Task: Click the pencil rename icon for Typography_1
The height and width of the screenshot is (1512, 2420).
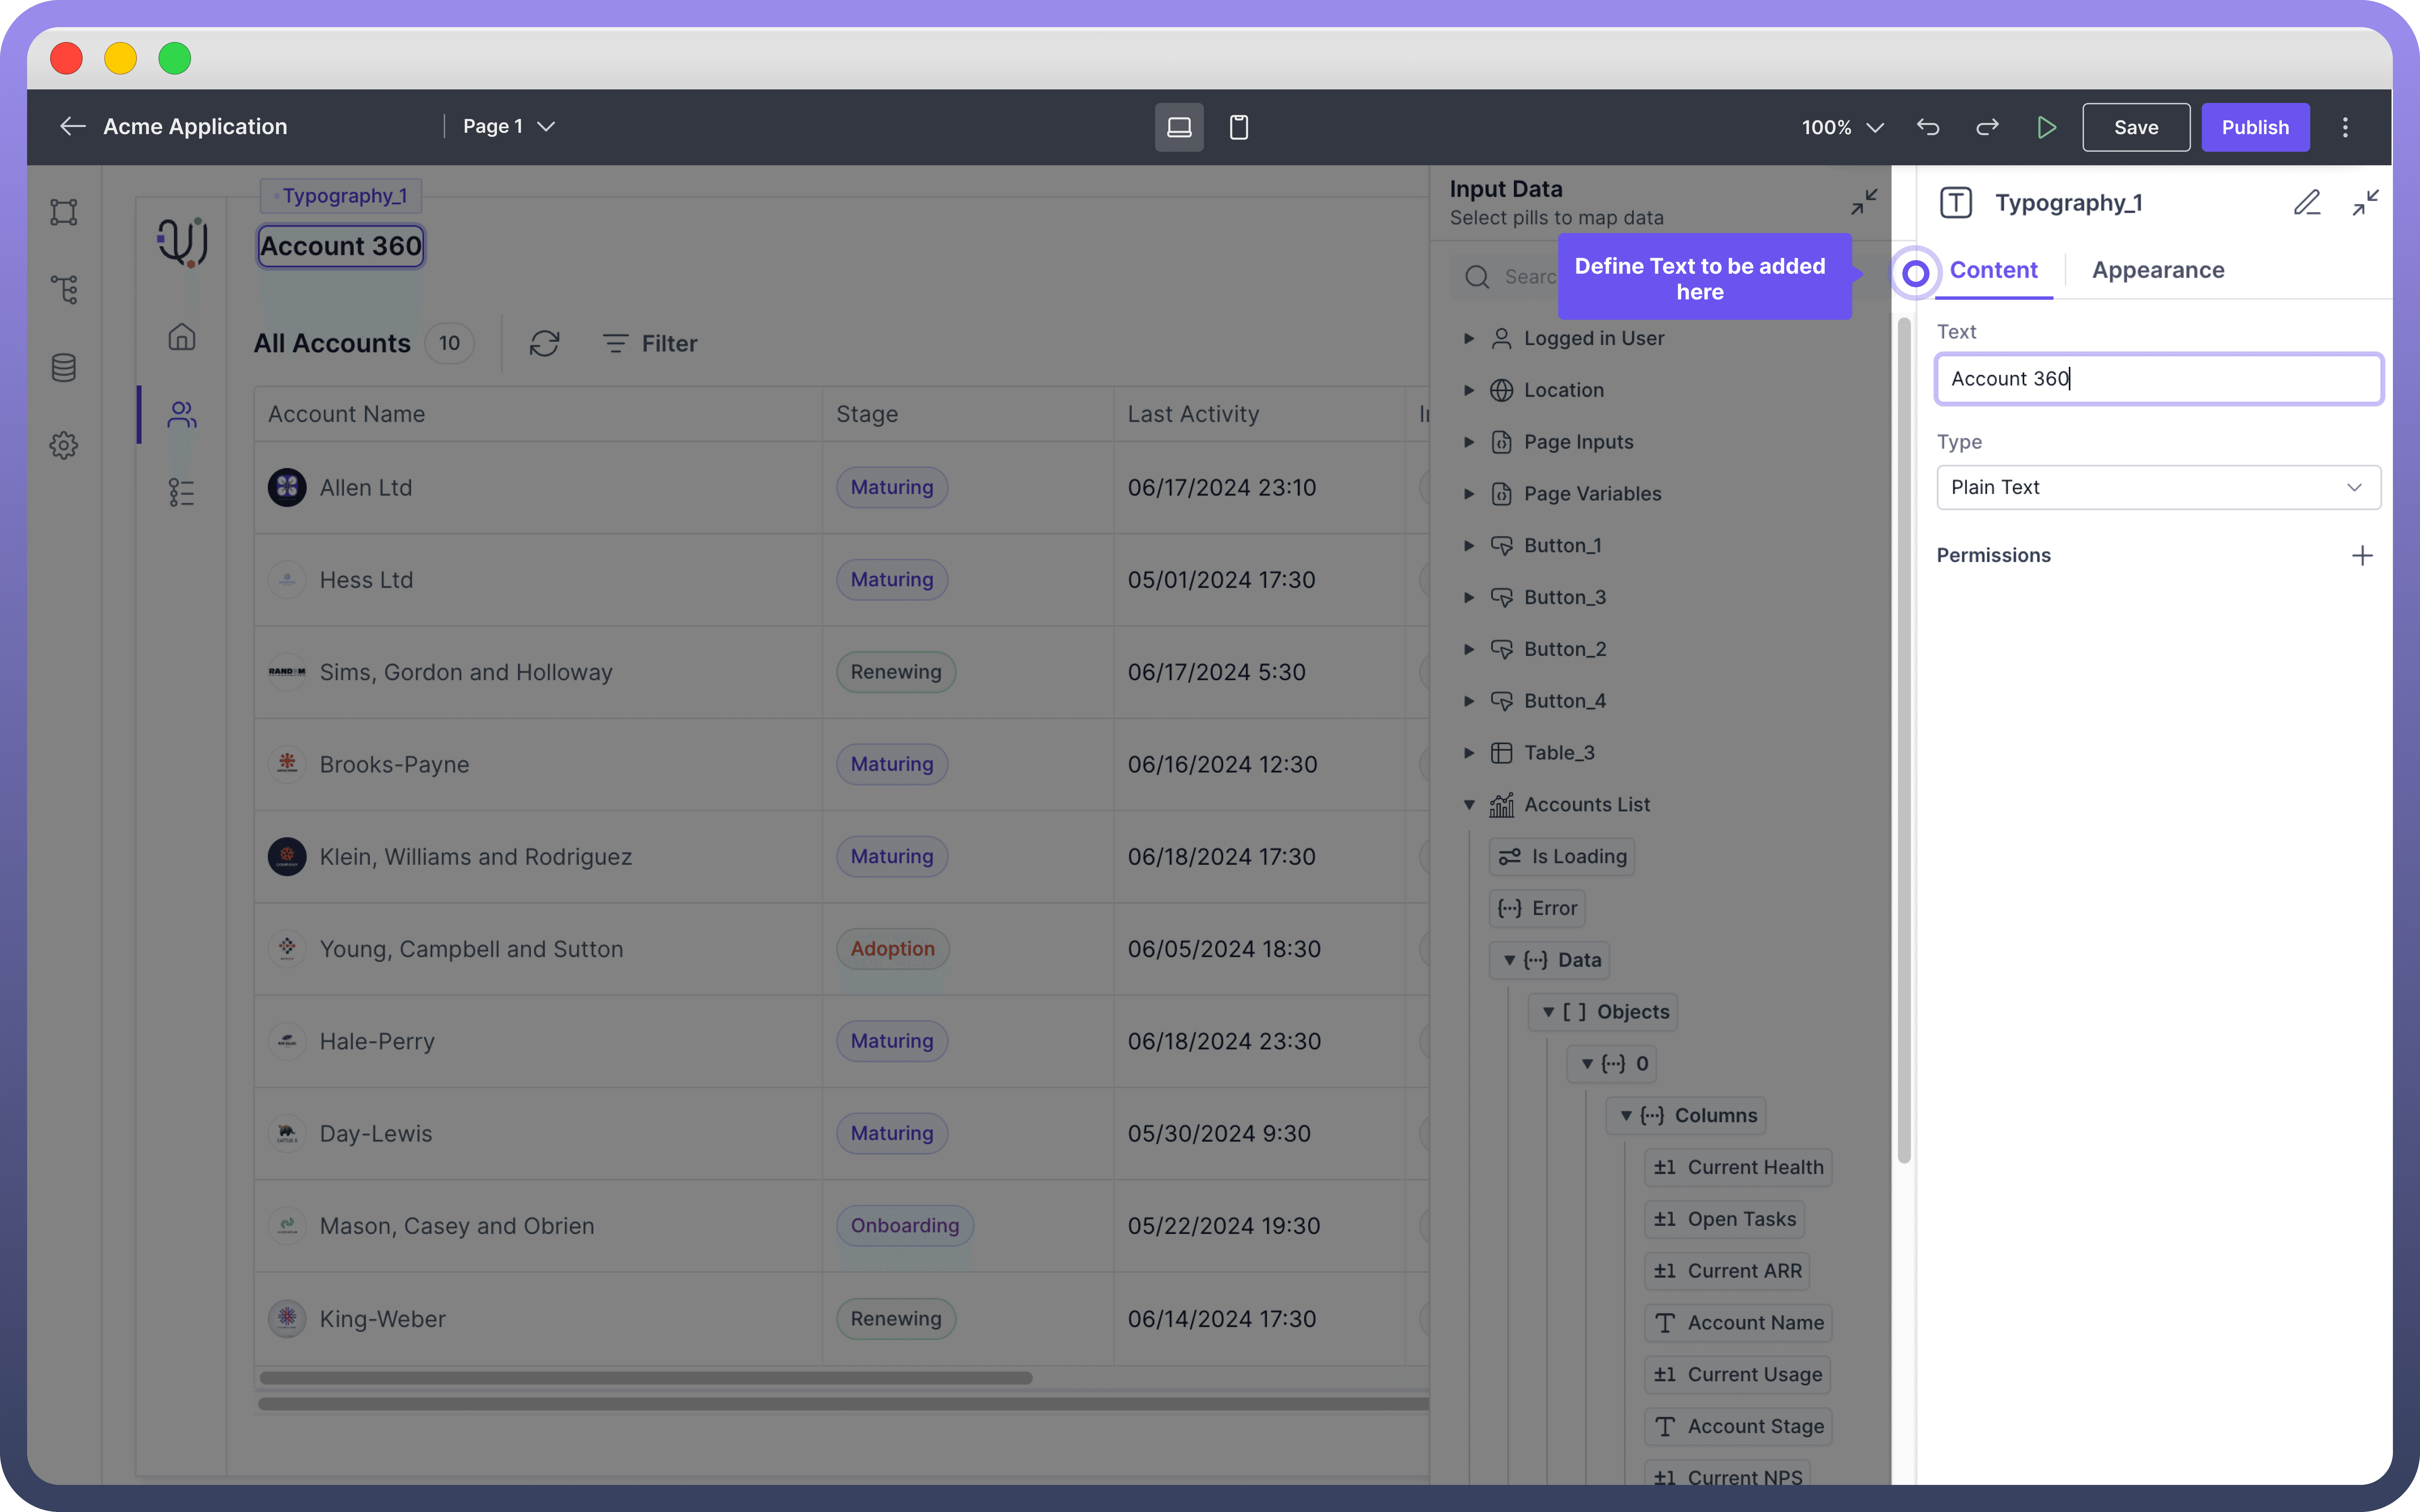Action: 2306,203
